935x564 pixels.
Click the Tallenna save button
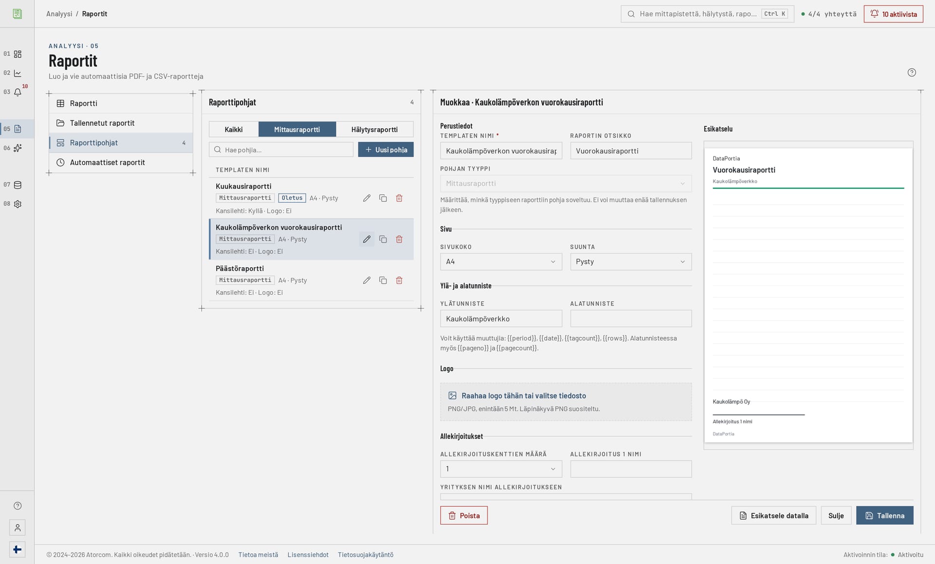point(884,516)
